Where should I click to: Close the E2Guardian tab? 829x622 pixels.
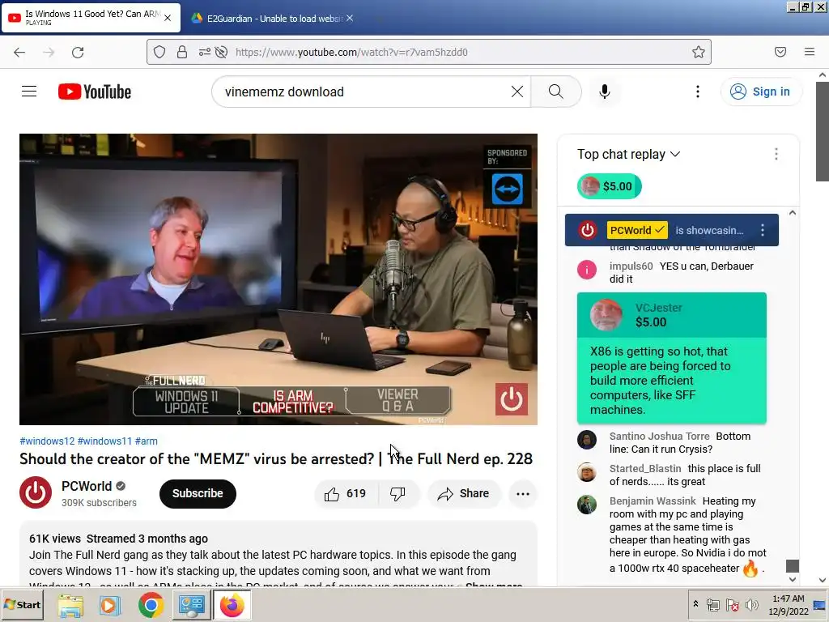[x=350, y=18]
